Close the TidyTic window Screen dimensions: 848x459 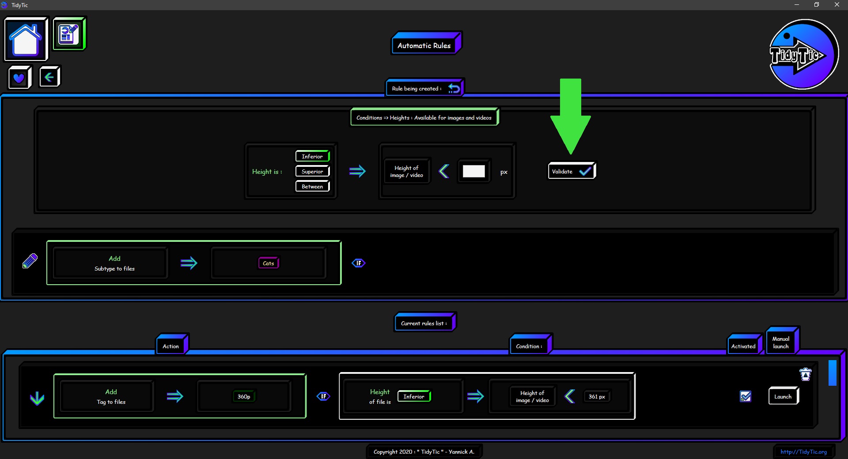(x=837, y=5)
